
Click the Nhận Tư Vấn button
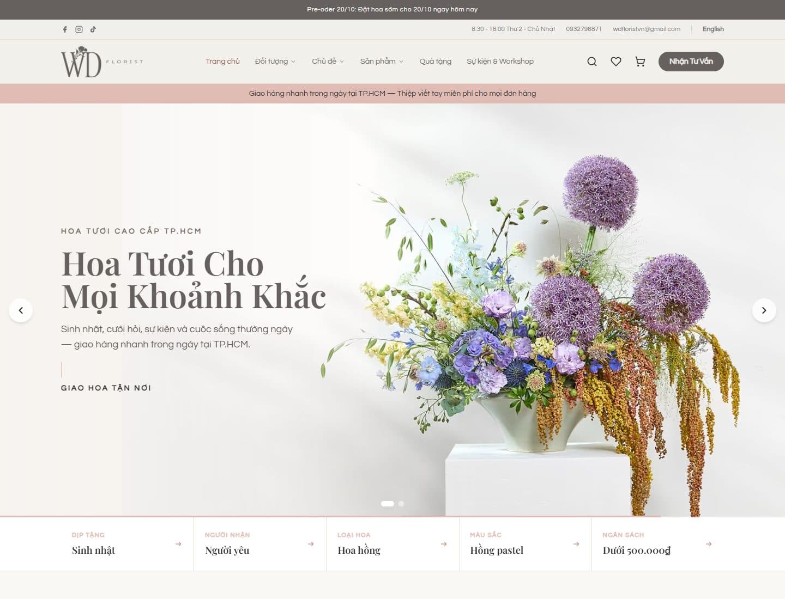[691, 62]
